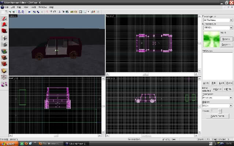Click the smaller grid toolbar icon
The height and width of the screenshot is (146, 234).
[10, 12]
